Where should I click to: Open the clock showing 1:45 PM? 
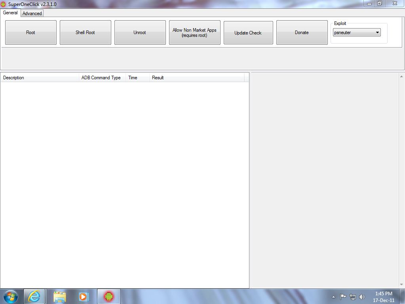(x=384, y=297)
